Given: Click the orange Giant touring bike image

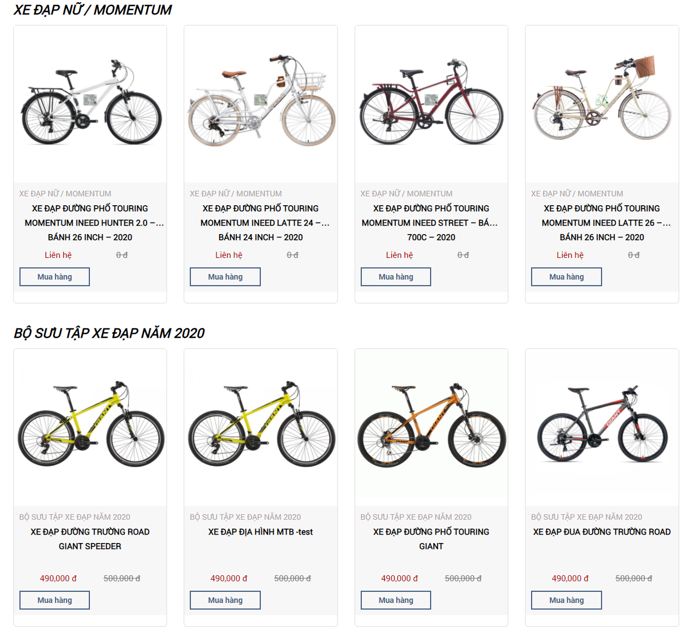Looking at the screenshot, I should click(x=431, y=427).
